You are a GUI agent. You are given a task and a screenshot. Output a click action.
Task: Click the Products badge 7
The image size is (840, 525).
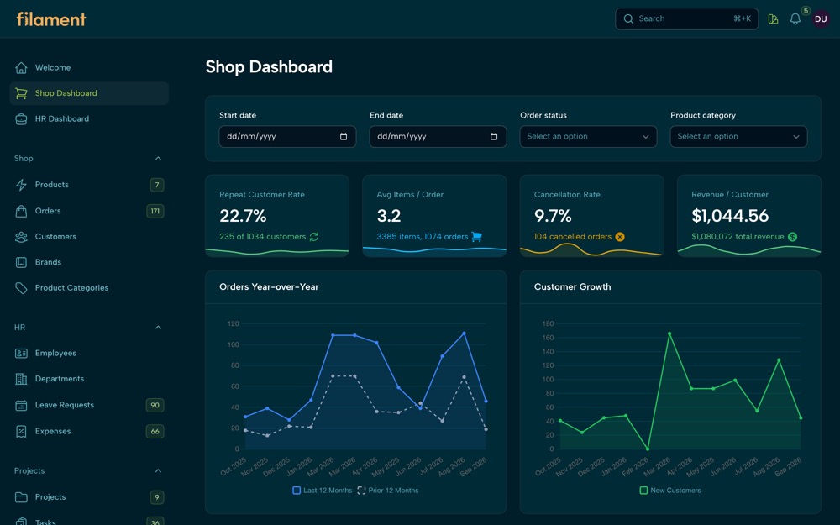coord(157,185)
